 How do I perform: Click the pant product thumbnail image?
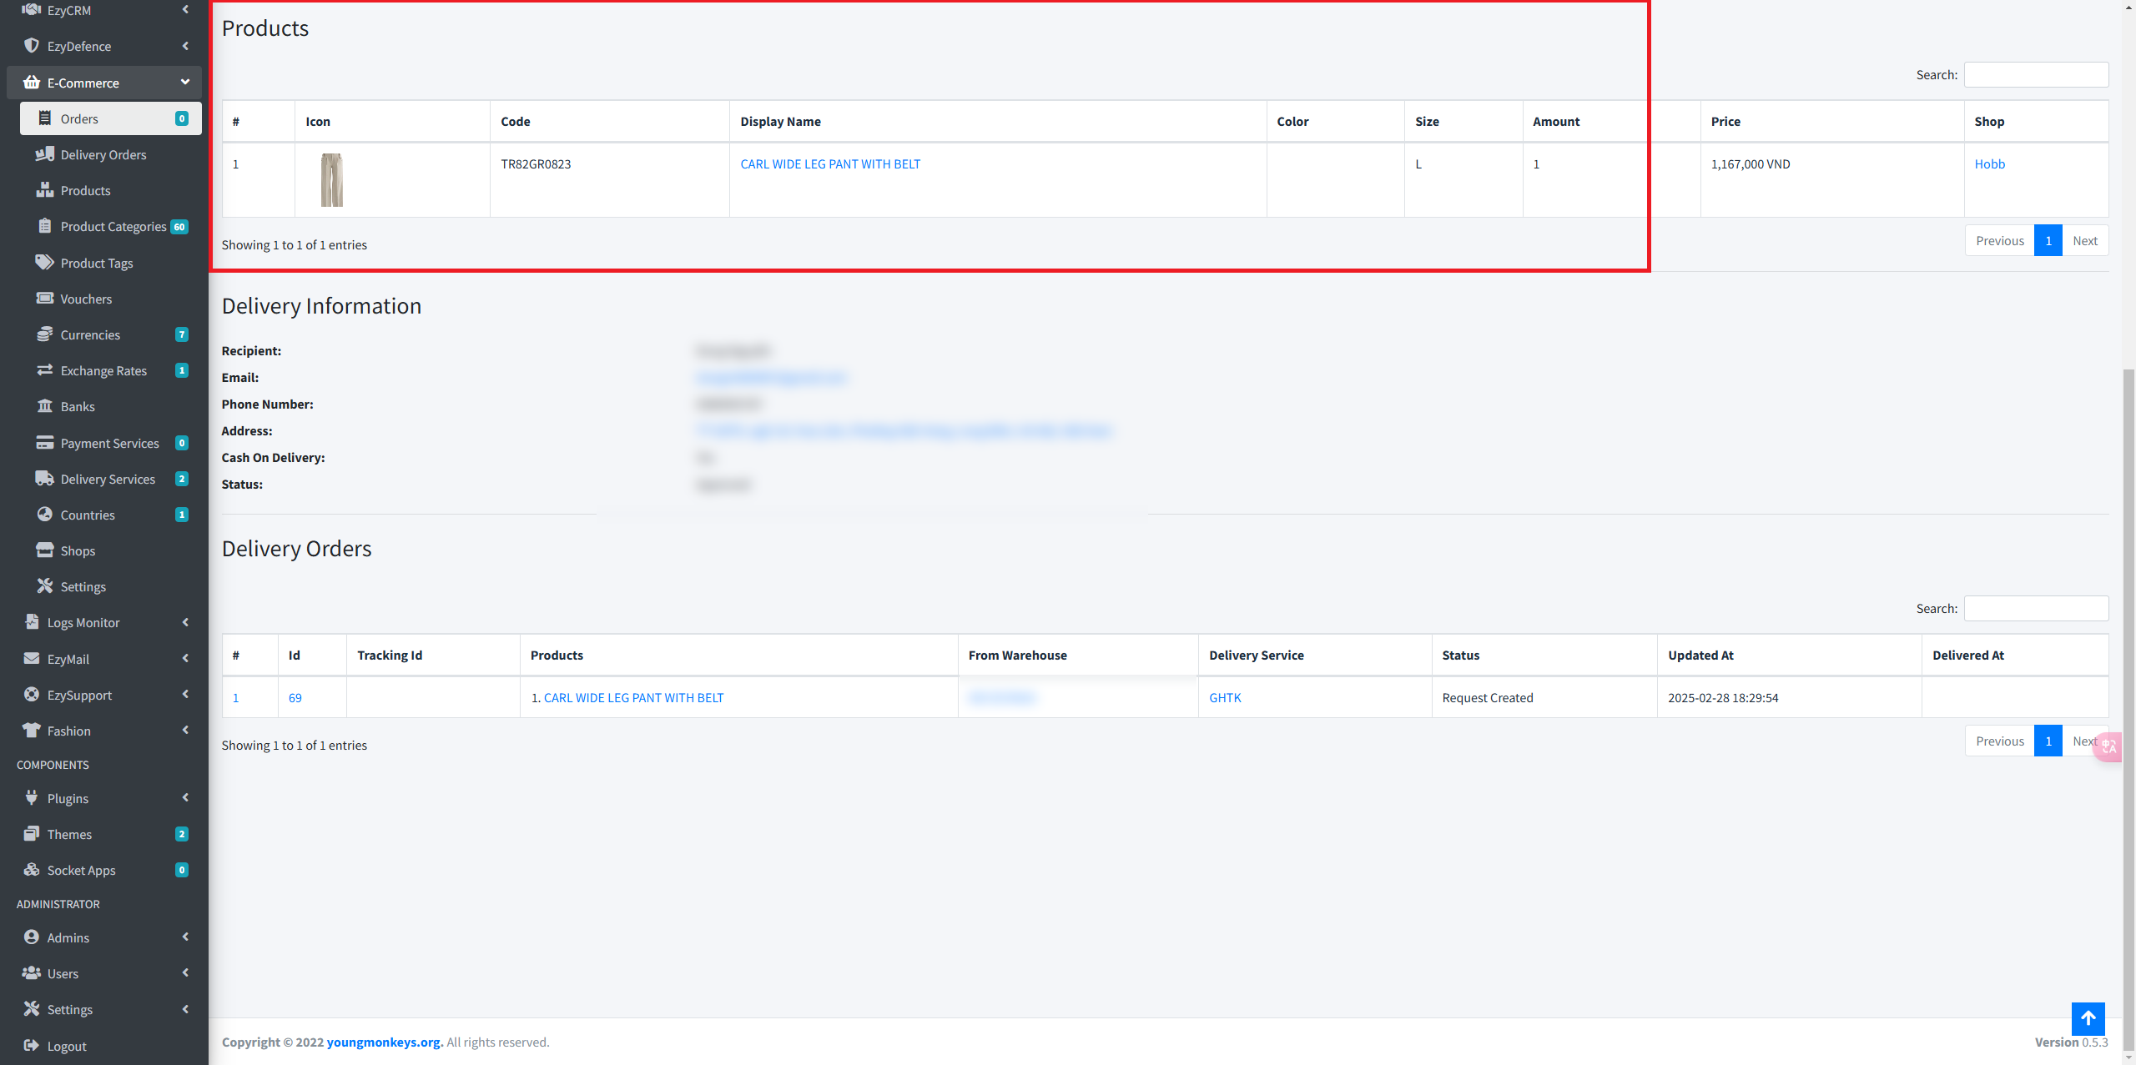point(332,179)
